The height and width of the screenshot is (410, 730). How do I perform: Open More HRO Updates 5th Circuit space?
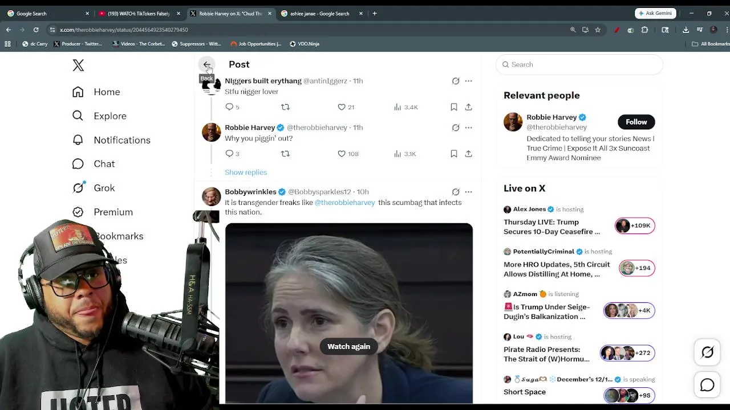[x=557, y=269]
